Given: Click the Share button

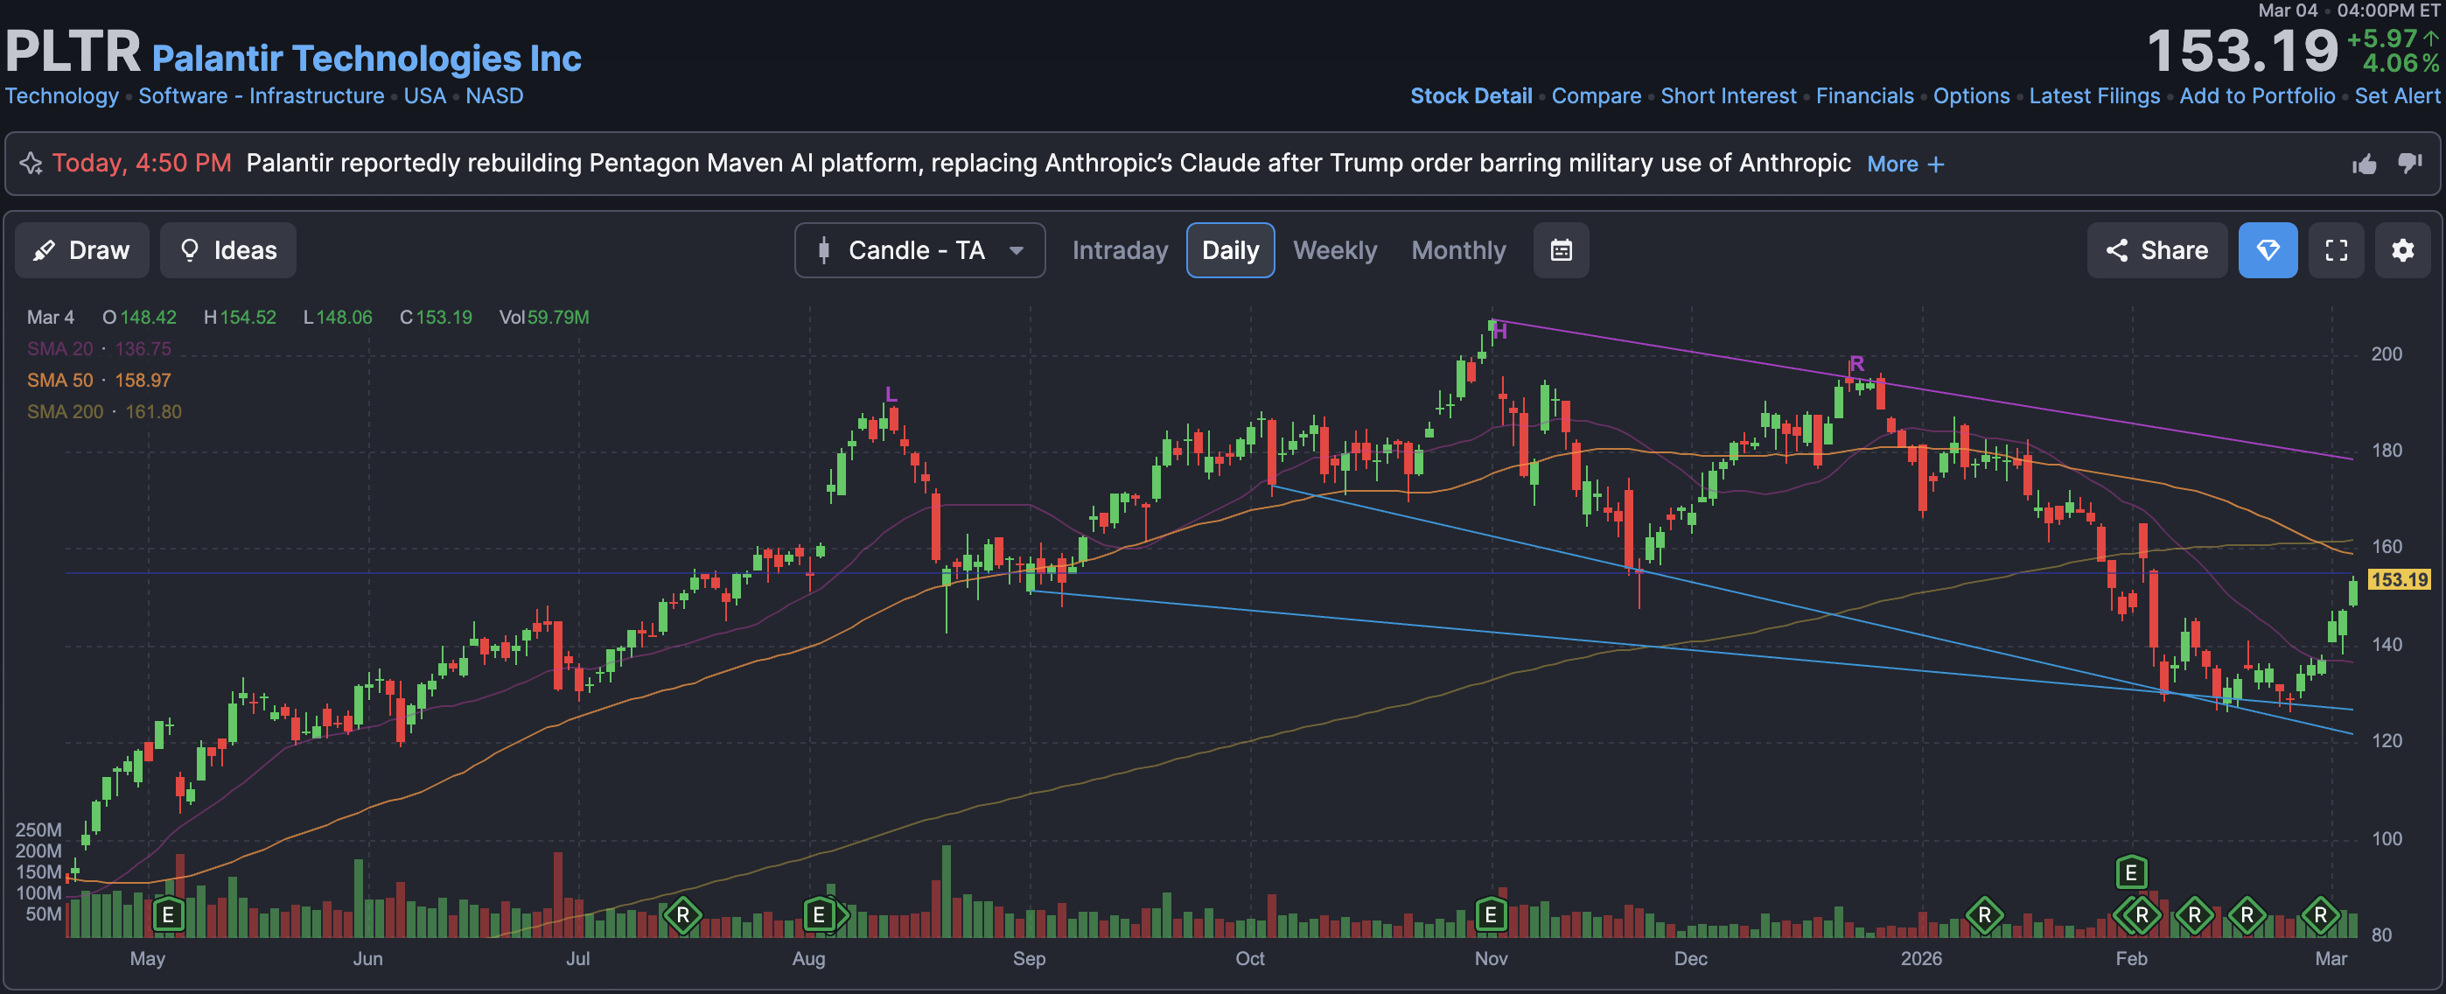Looking at the screenshot, I should [x=2156, y=250].
